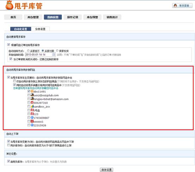This screenshot has height=172, width=195.
Task: Click the start time field showing 2013-05-01 14:14
Action: [40, 55]
